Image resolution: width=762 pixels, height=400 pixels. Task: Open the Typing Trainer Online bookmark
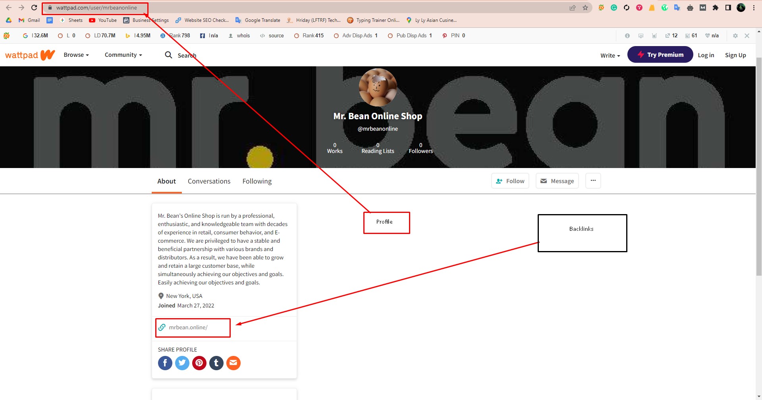tap(373, 20)
